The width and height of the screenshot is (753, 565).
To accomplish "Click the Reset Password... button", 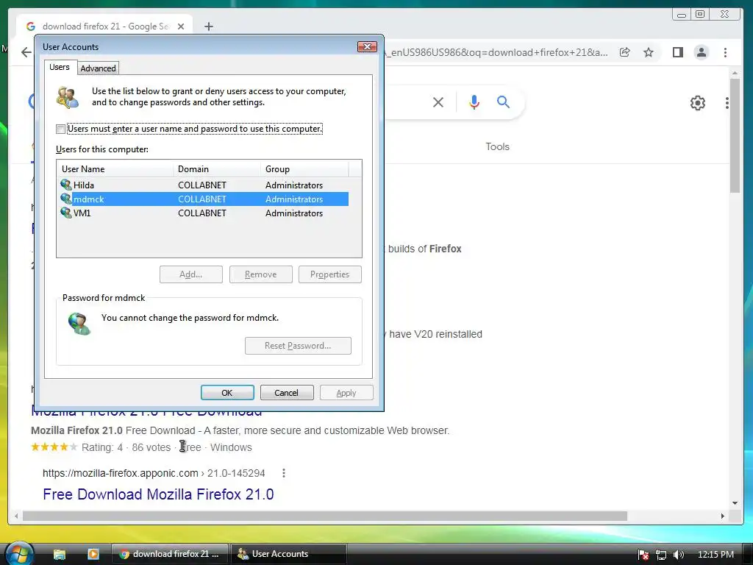I will (x=298, y=346).
